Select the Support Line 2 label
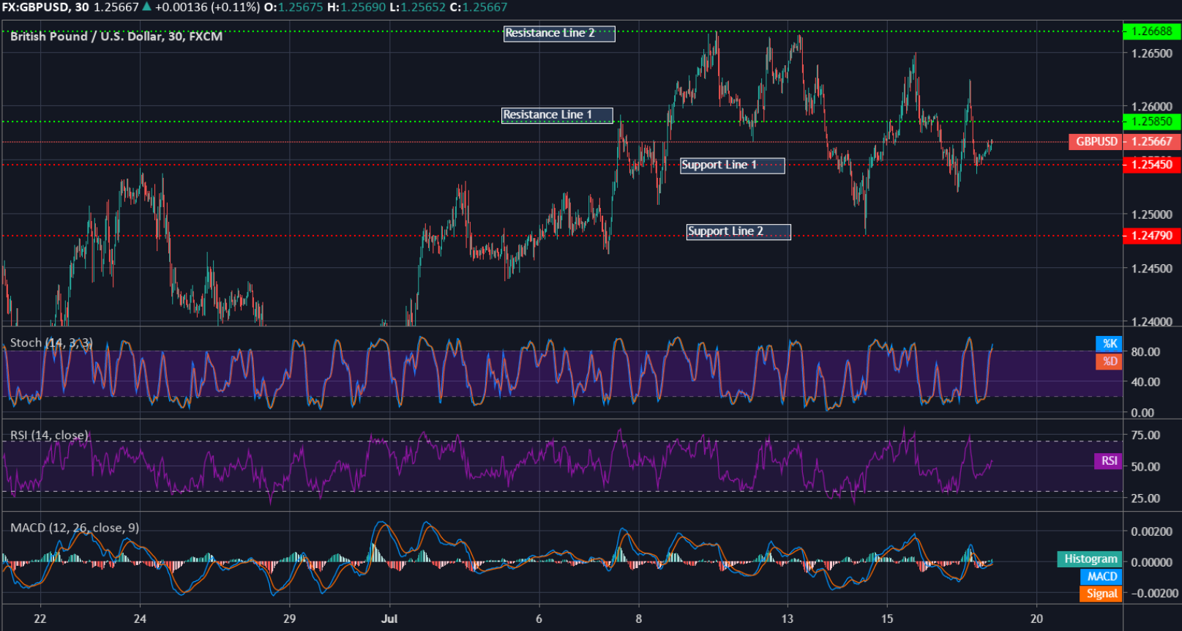1182x631 pixels. [x=738, y=232]
